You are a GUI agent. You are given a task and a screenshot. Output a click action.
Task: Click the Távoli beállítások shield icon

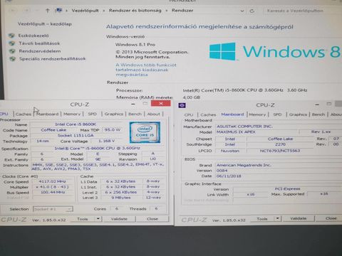[x=12, y=43]
